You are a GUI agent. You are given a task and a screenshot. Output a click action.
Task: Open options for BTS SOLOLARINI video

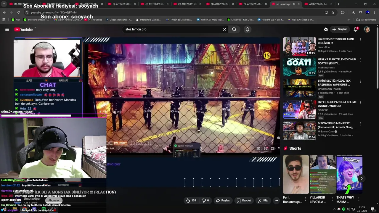361,40
